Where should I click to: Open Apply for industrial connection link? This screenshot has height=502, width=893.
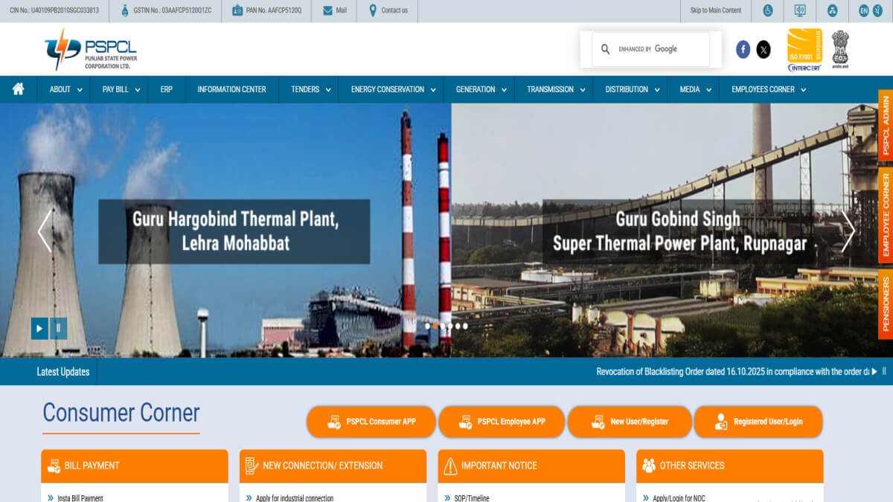[x=295, y=498]
